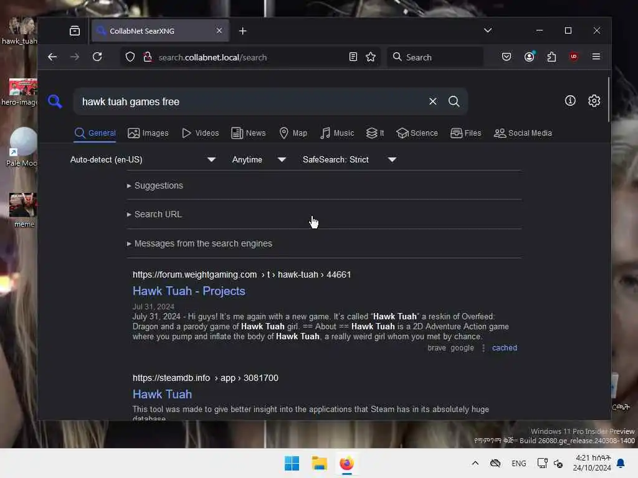Open the extensions puzzle icon
Viewport: 638px width, 478px height.
click(551, 57)
